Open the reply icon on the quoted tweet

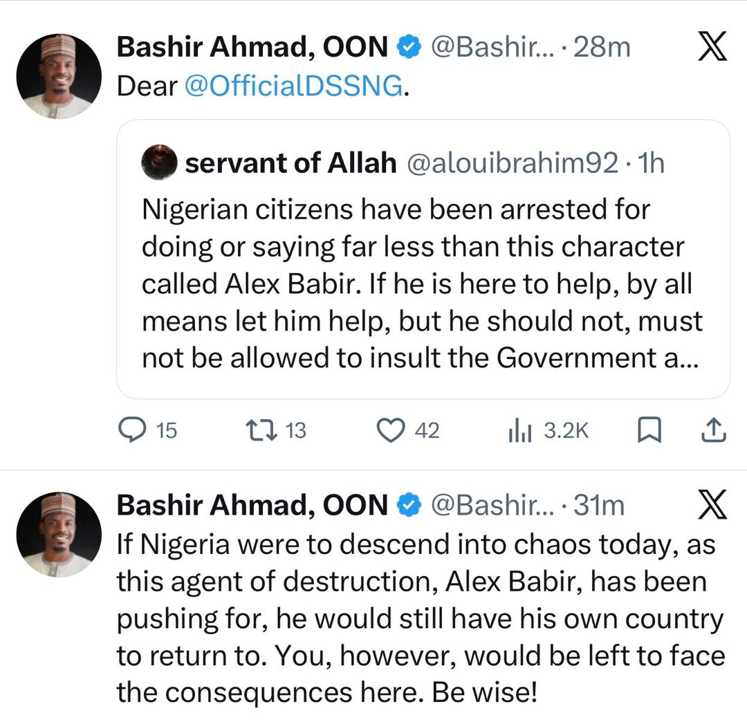[x=133, y=430]
